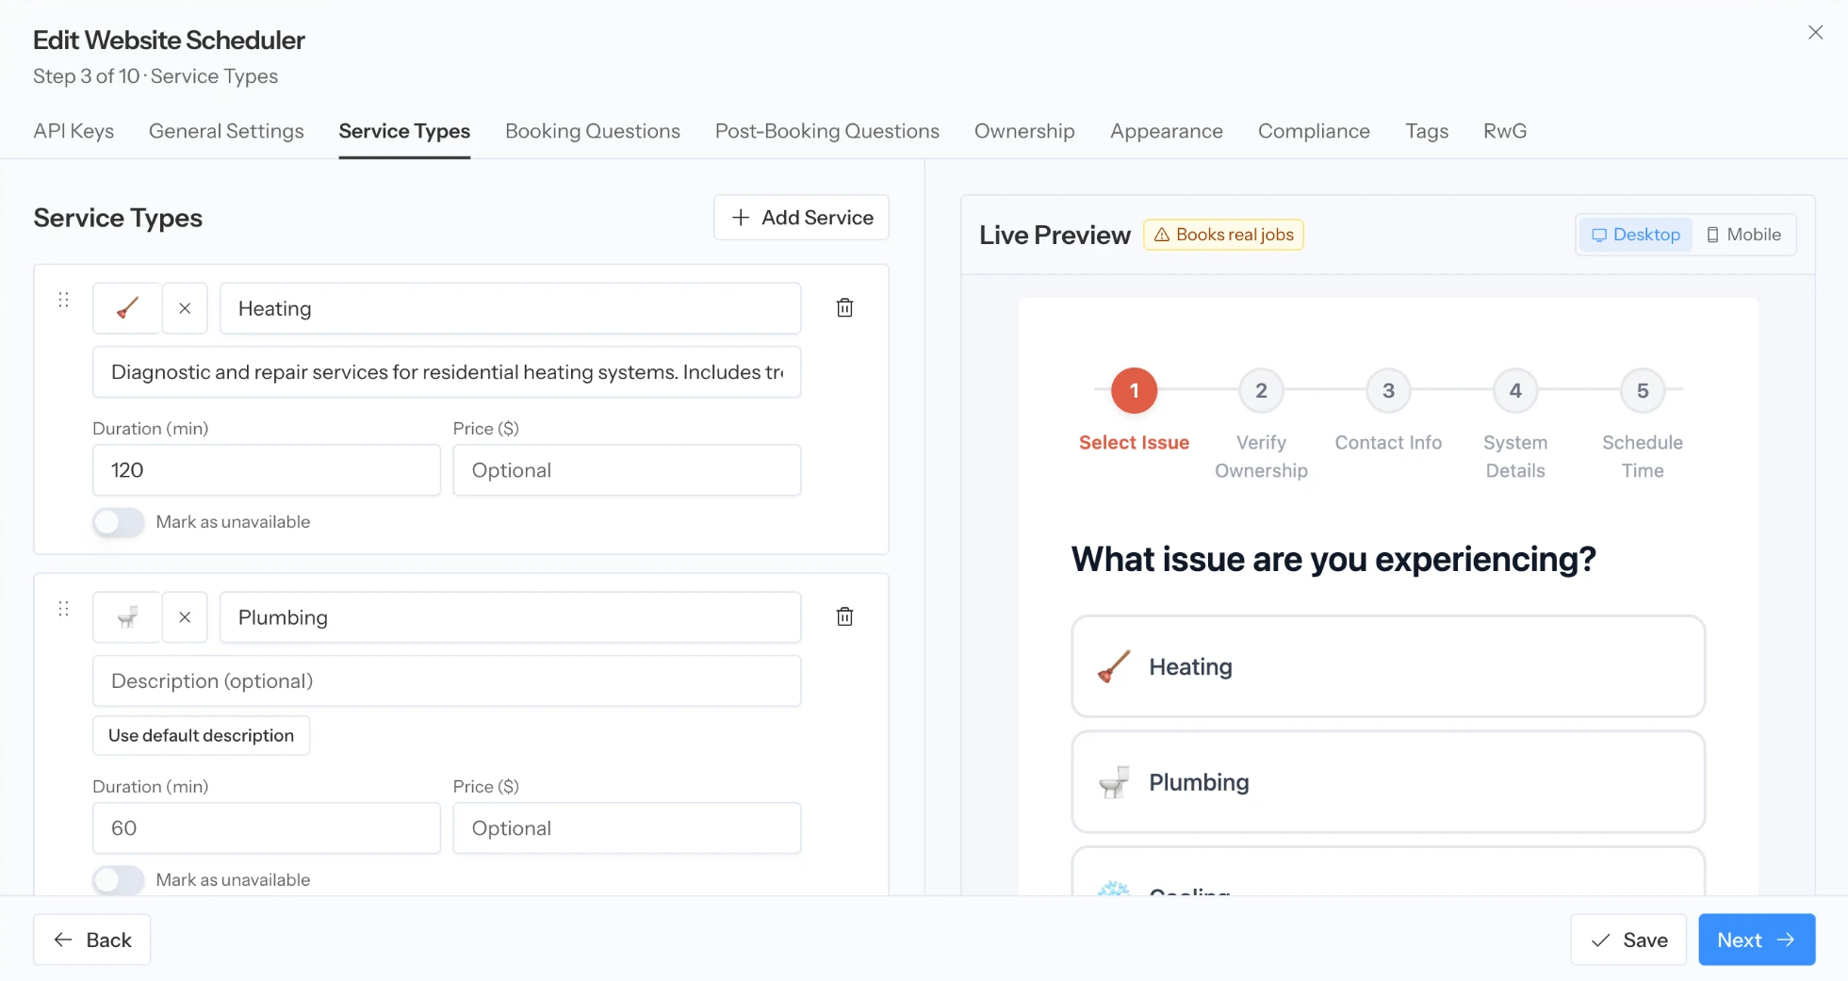Viewport: 1848px width, 981px height.
Task: Switch the live preview to Desktop view
Action: pyautogui.click(x=1636, y=235)
